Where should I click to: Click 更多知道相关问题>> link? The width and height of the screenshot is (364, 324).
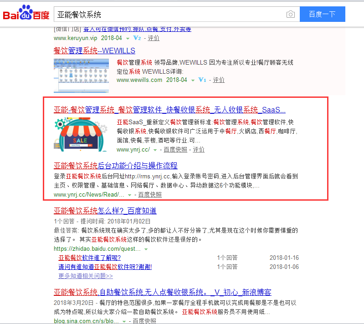[x=86, y=276]
